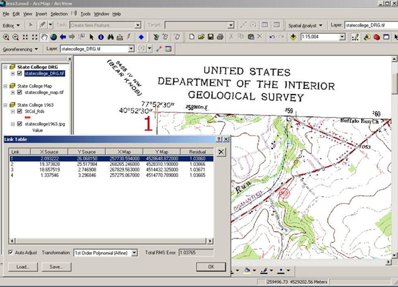Expand the statecollege_map.tif layer node
The height and width of the screenshot is (287, 398).
tap(13, 92)
